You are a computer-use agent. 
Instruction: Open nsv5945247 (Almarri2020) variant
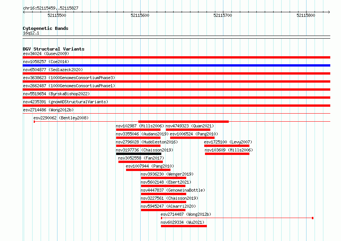(168, 206)
